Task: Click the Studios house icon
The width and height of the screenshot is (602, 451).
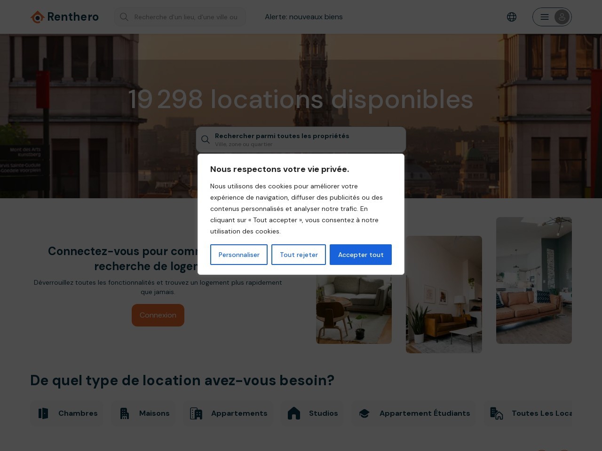Action: pyautogui.click(x=294, y=413)
